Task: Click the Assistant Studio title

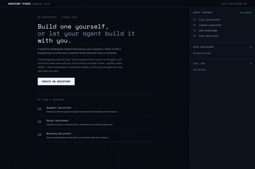Action: [19, 4]
